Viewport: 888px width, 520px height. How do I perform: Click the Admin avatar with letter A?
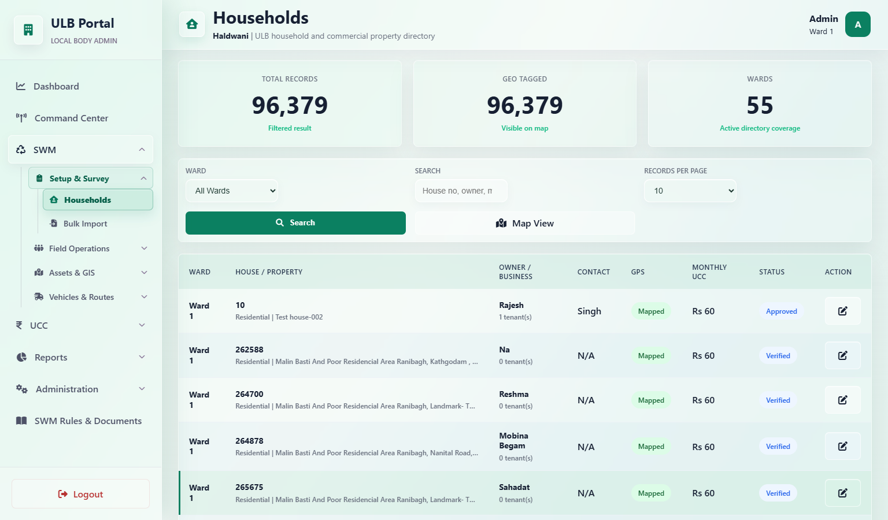coord(858,24)
